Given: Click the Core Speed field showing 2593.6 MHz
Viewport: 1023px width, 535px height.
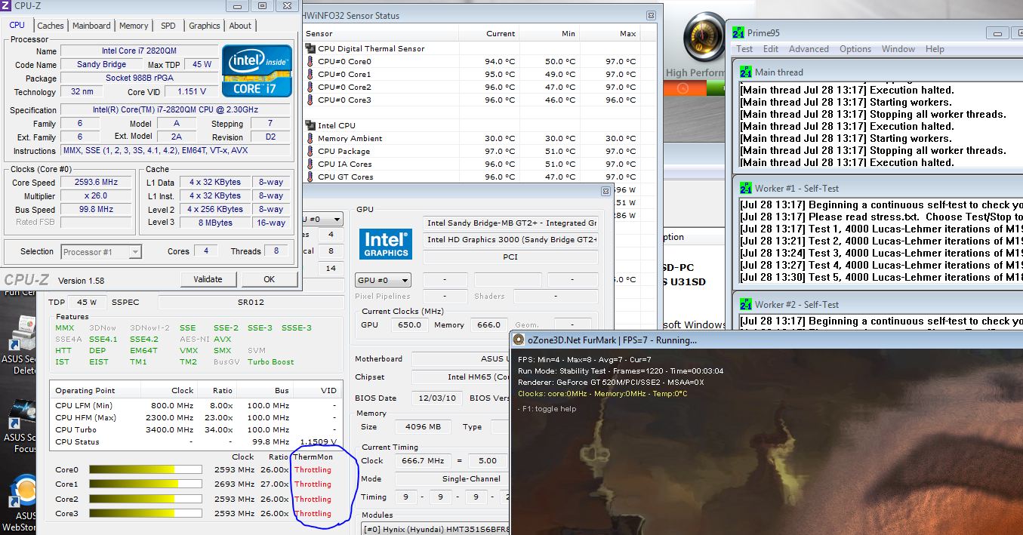Looking at the screenshot, I should [x=96, y=183].
